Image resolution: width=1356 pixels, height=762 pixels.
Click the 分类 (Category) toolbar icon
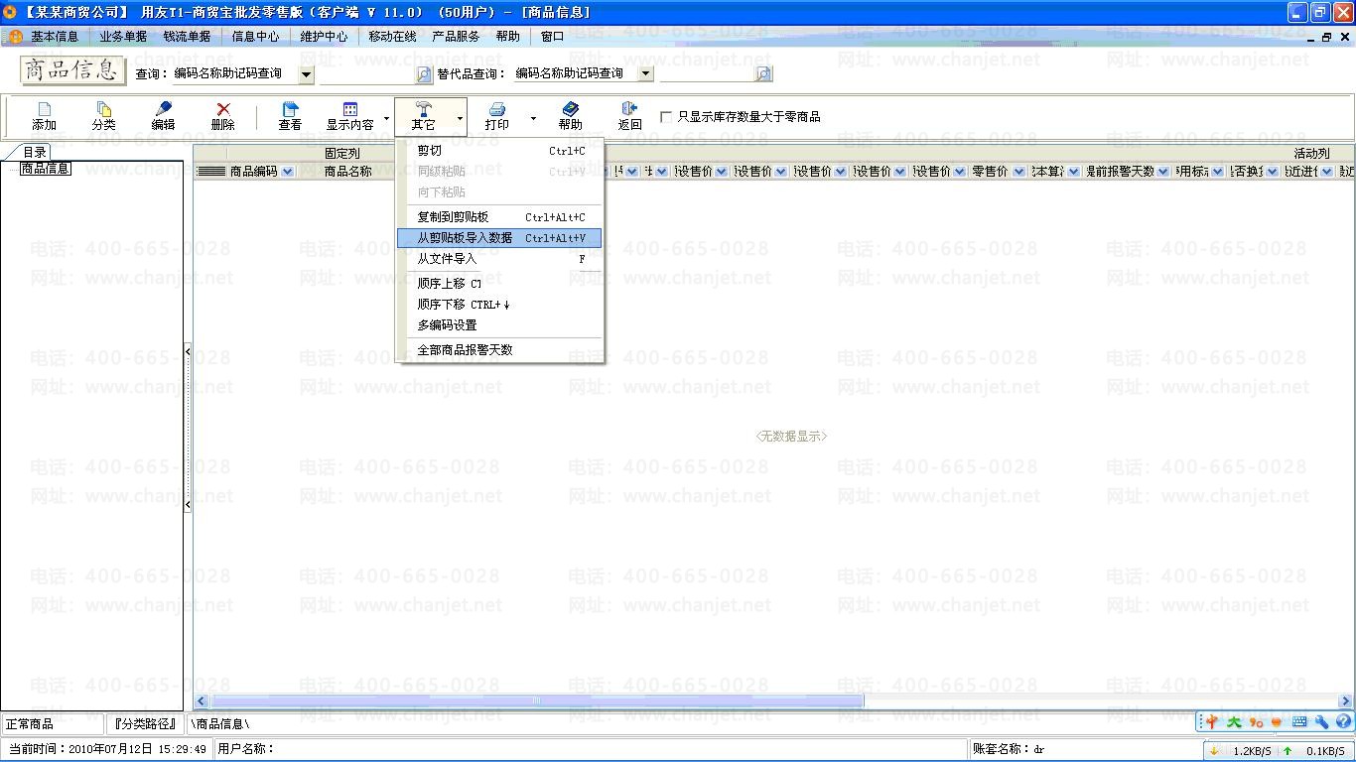[103, 109]
